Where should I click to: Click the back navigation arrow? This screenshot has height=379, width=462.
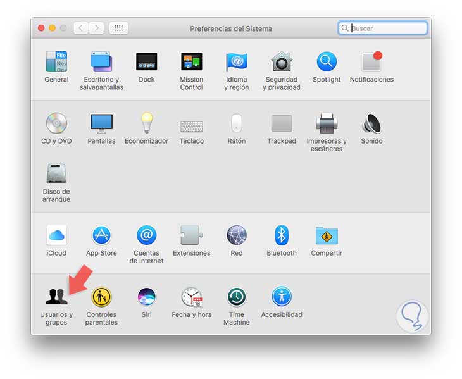point(81,28)
